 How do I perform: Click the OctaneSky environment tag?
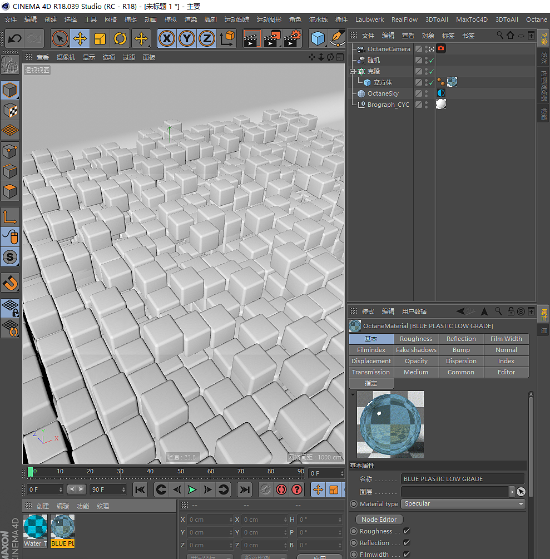click(441, 93)
